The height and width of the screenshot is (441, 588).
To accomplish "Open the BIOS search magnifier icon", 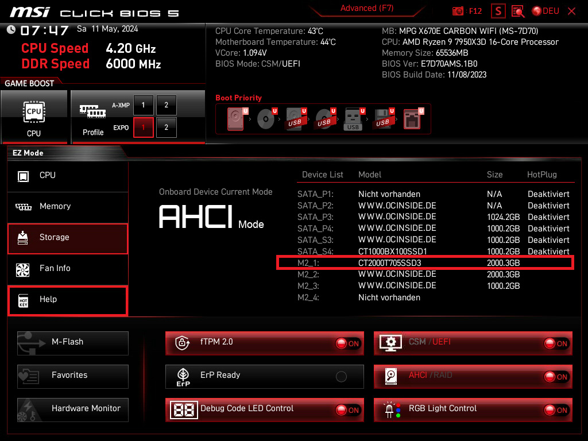I will 518,11.
